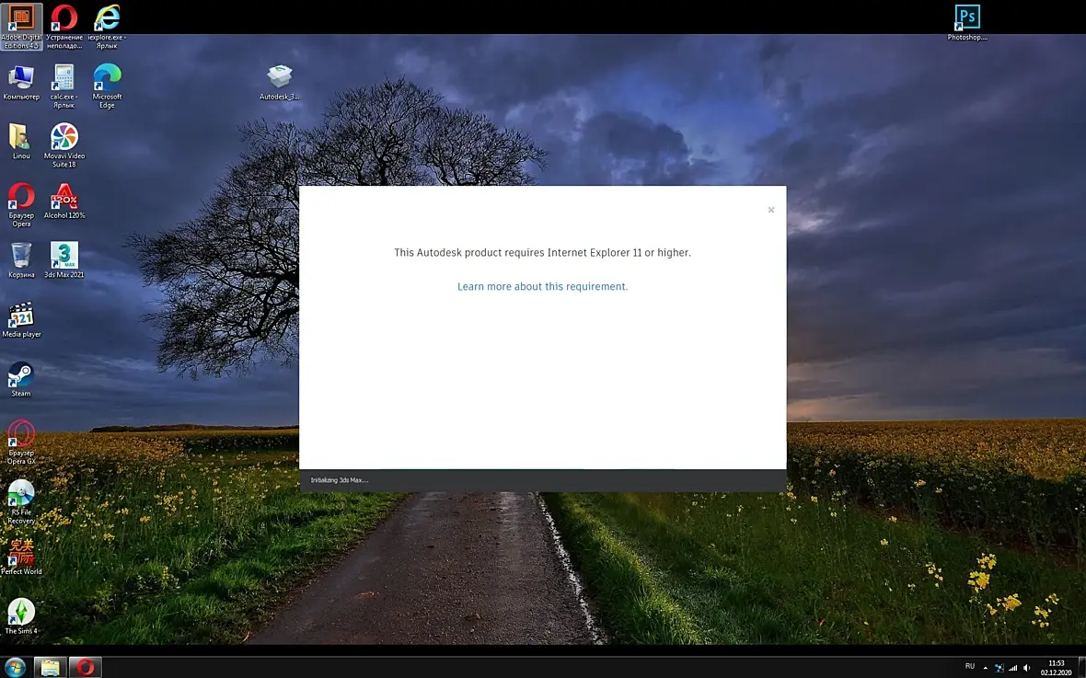Select The Sims 4 desktop icon

click(x=21, y=616)
